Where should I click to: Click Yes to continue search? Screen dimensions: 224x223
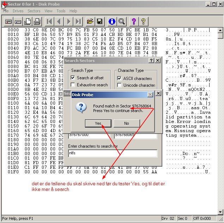pyautogui.click(x=98, y=123)
